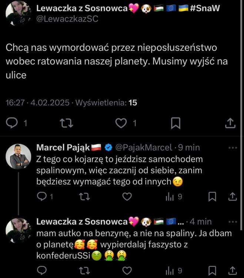
Task: Bookmark the main tweet
Action: tap(175, 123)
